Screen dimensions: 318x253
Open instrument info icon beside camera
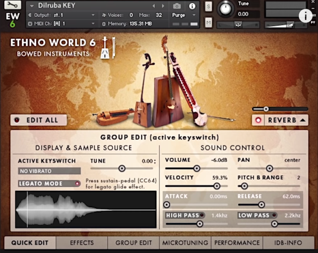click(x=192, y=6)
